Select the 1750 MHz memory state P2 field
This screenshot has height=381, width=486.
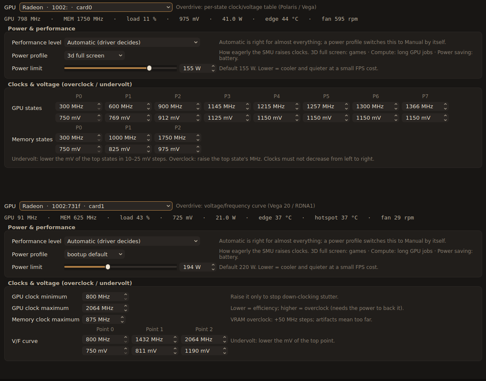pos(178,138)
